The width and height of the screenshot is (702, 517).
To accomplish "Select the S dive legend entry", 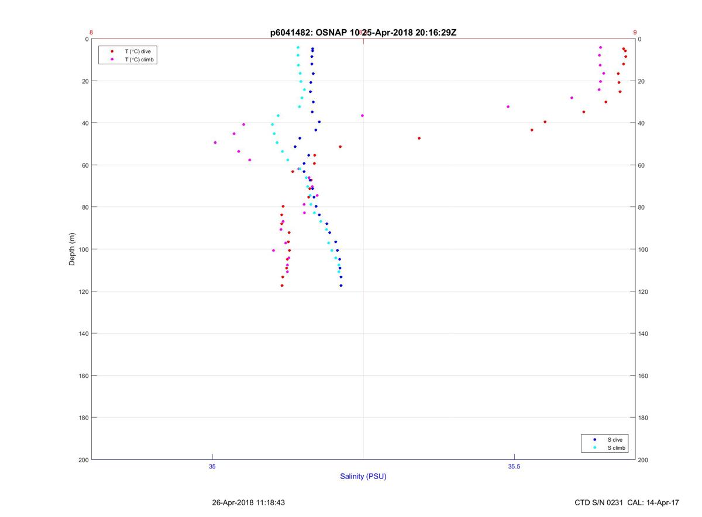I will (615, 439).
